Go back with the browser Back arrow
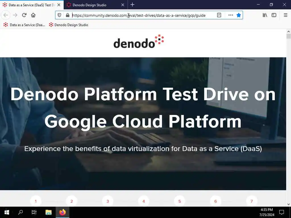 (x=6, y=15)
